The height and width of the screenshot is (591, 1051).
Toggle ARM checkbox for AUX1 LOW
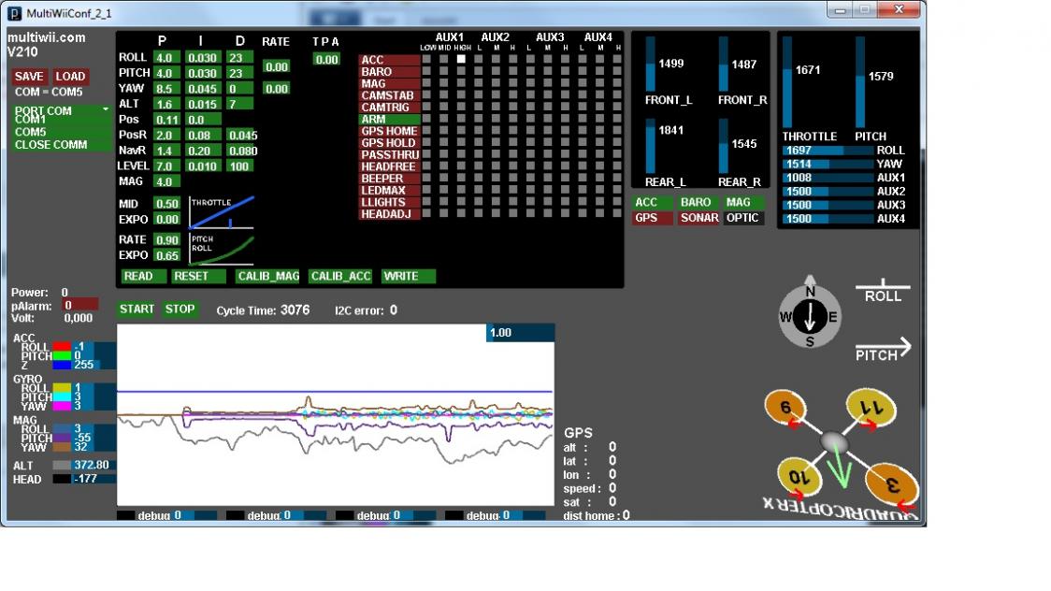(426, 120)
